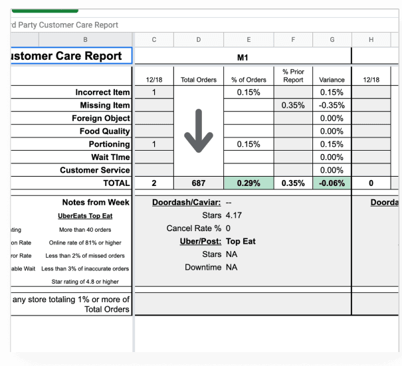Select the green -0.06% variance cell
This screenshot has height=366, width=402.
pyautogui.click(x=332, y=183)
